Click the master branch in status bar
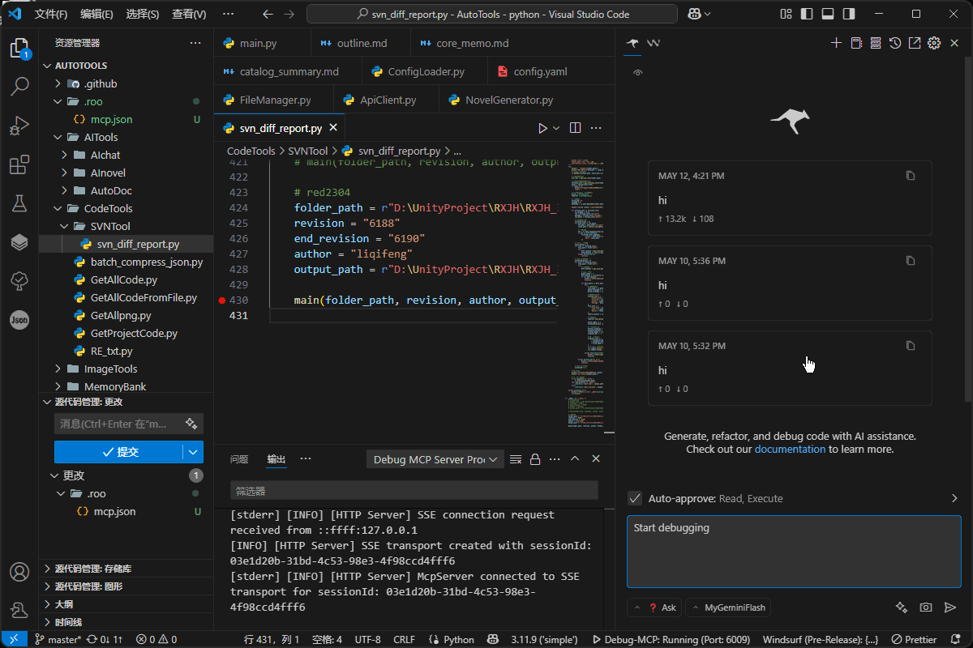The width and height of the screenshot is (973, 648). (57, 640)
